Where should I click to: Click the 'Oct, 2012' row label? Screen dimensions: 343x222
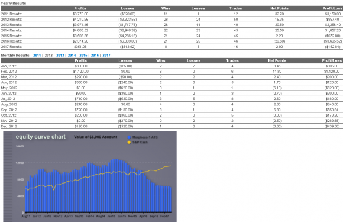point(8,115)
